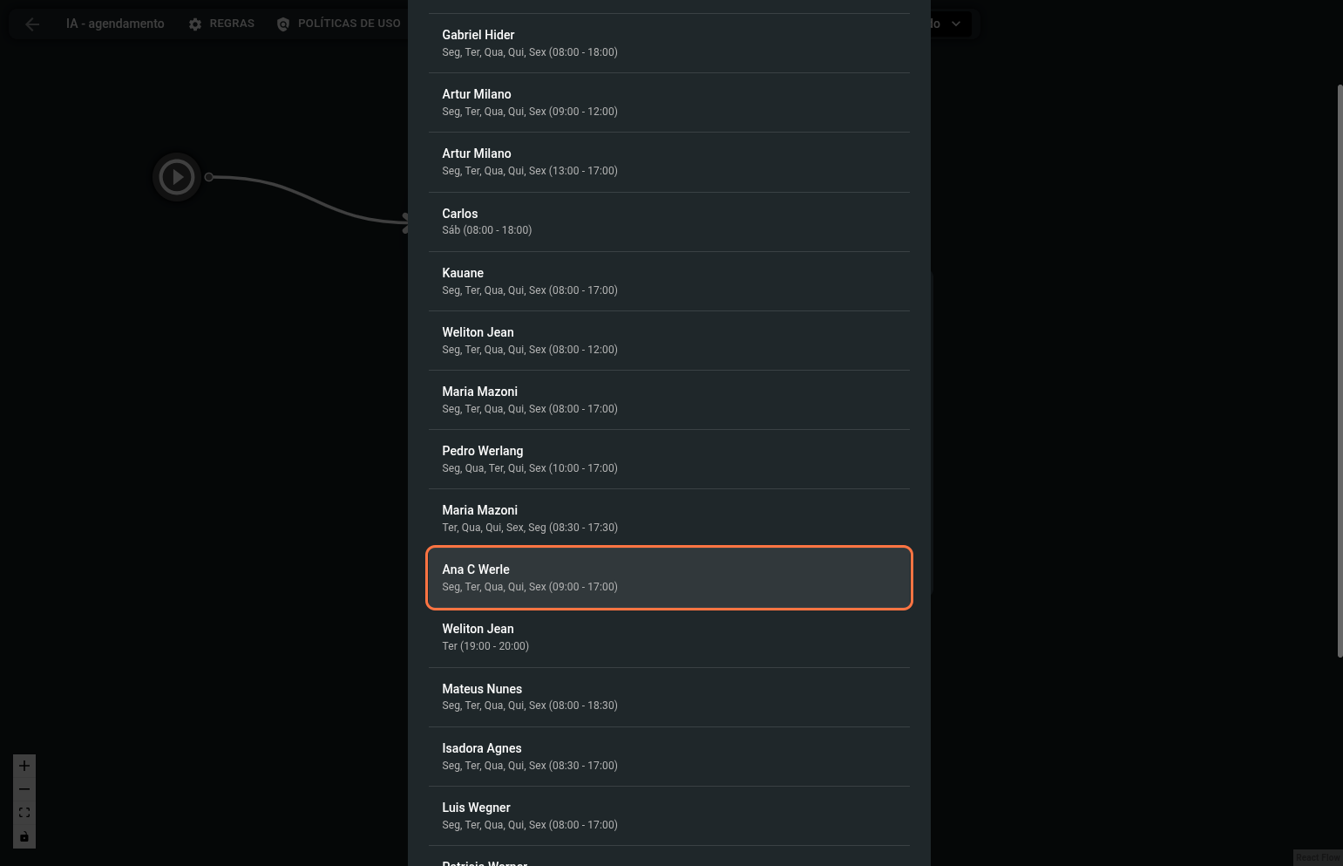Open POLÍTICAS DE USO shield icon
Screen dimensions: 1343x866
(283, 24)
